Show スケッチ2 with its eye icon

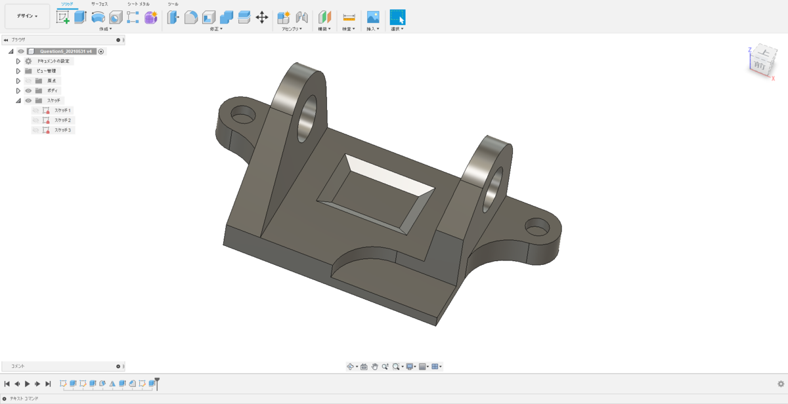click(36, 120)
